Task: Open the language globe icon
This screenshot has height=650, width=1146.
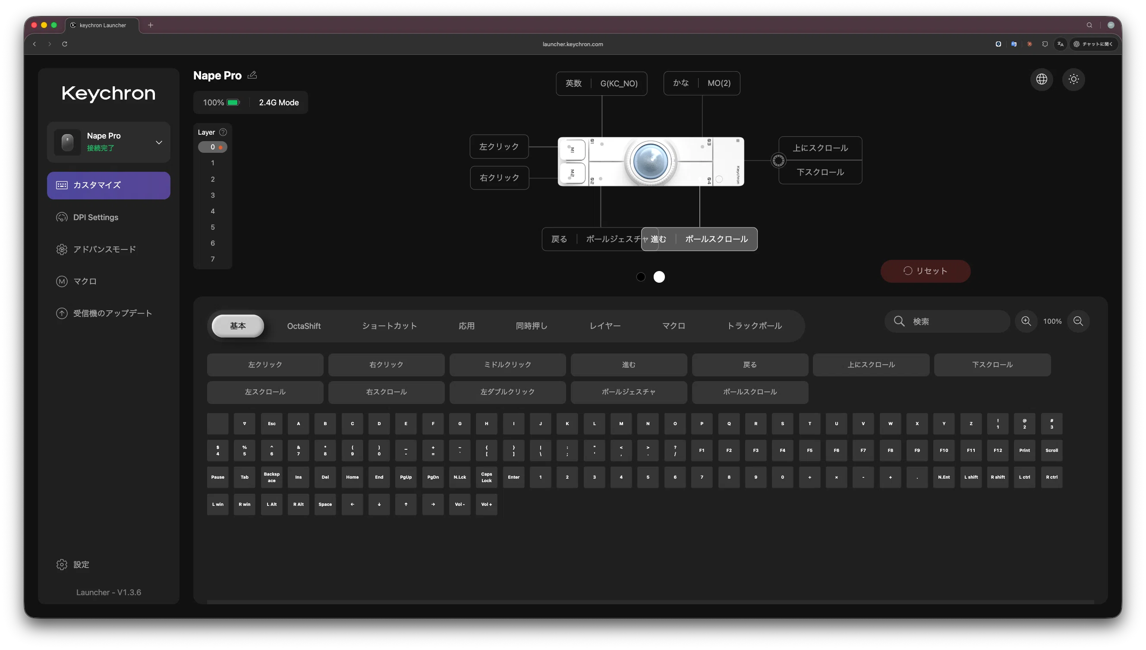Action: tap(1042, 79)
